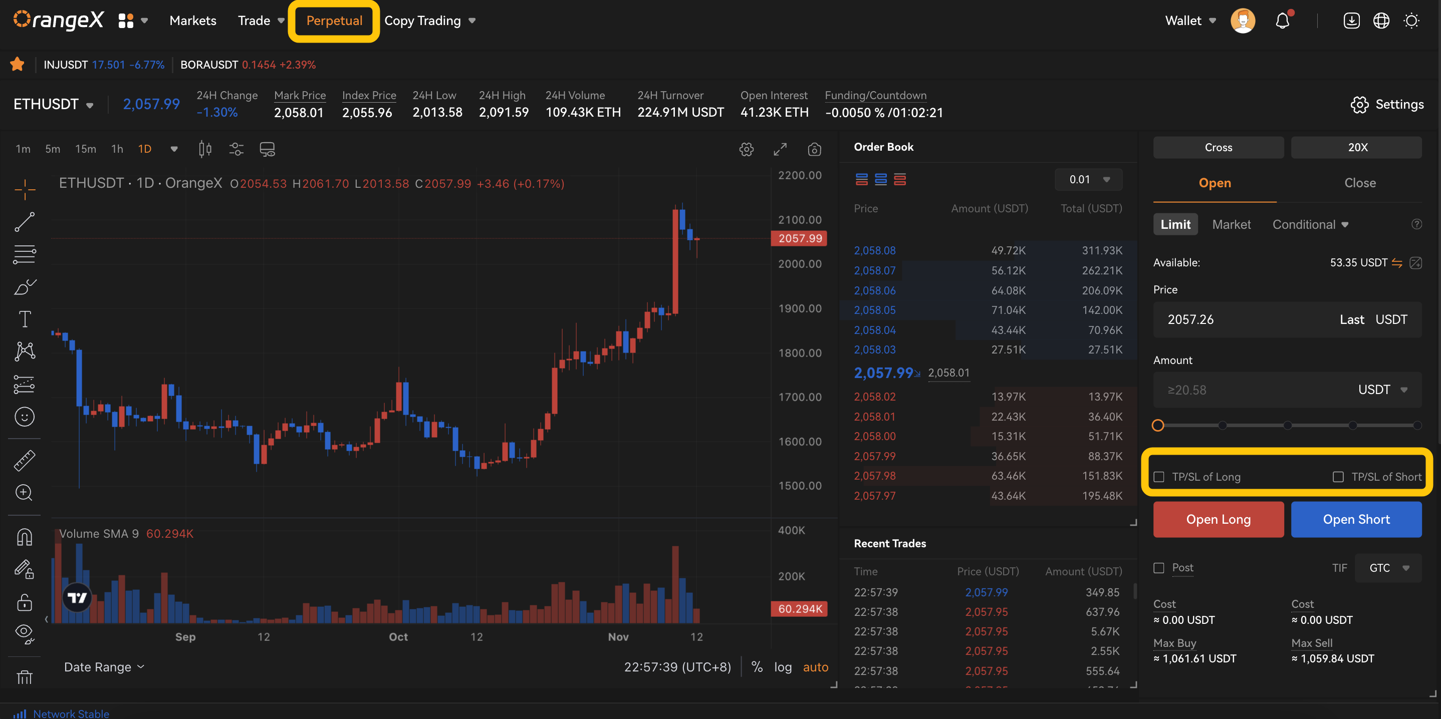
Task: Activate the ruler measurement tool
Action: pos(24,460)
